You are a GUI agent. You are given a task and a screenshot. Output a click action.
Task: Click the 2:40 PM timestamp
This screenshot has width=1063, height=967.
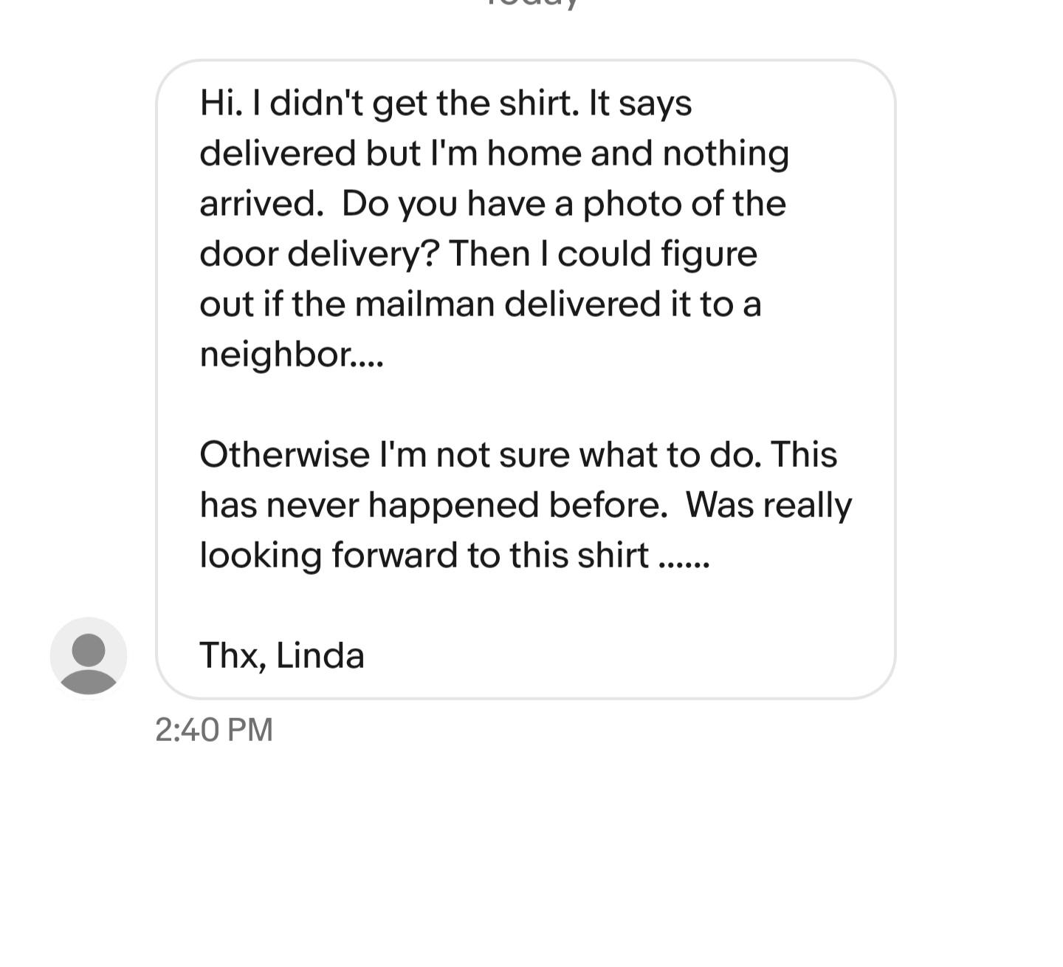pyautogui.click(x=213, y=729)
